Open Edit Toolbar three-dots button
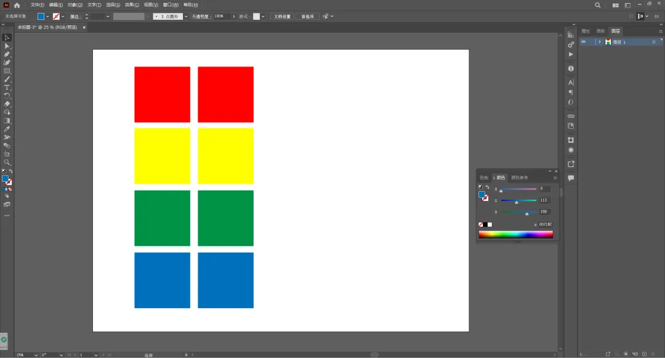The height and width of the screenshot is (358, 665). pyautogui.click(x=7, y=216)
